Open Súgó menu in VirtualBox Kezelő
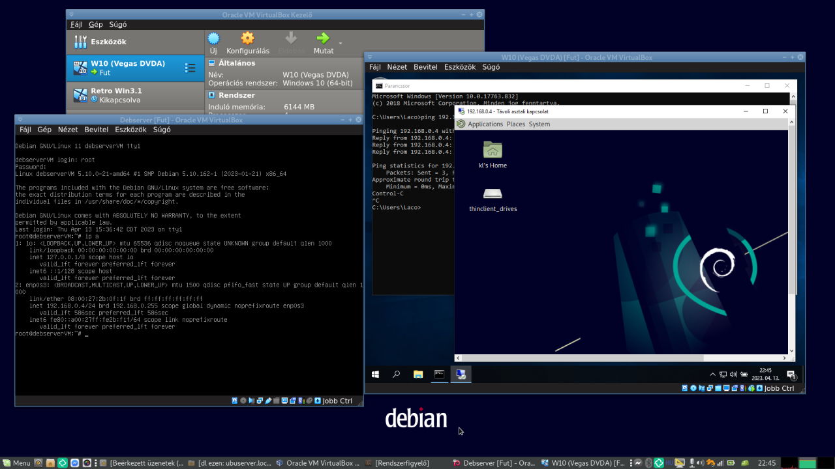 (118, 25)
